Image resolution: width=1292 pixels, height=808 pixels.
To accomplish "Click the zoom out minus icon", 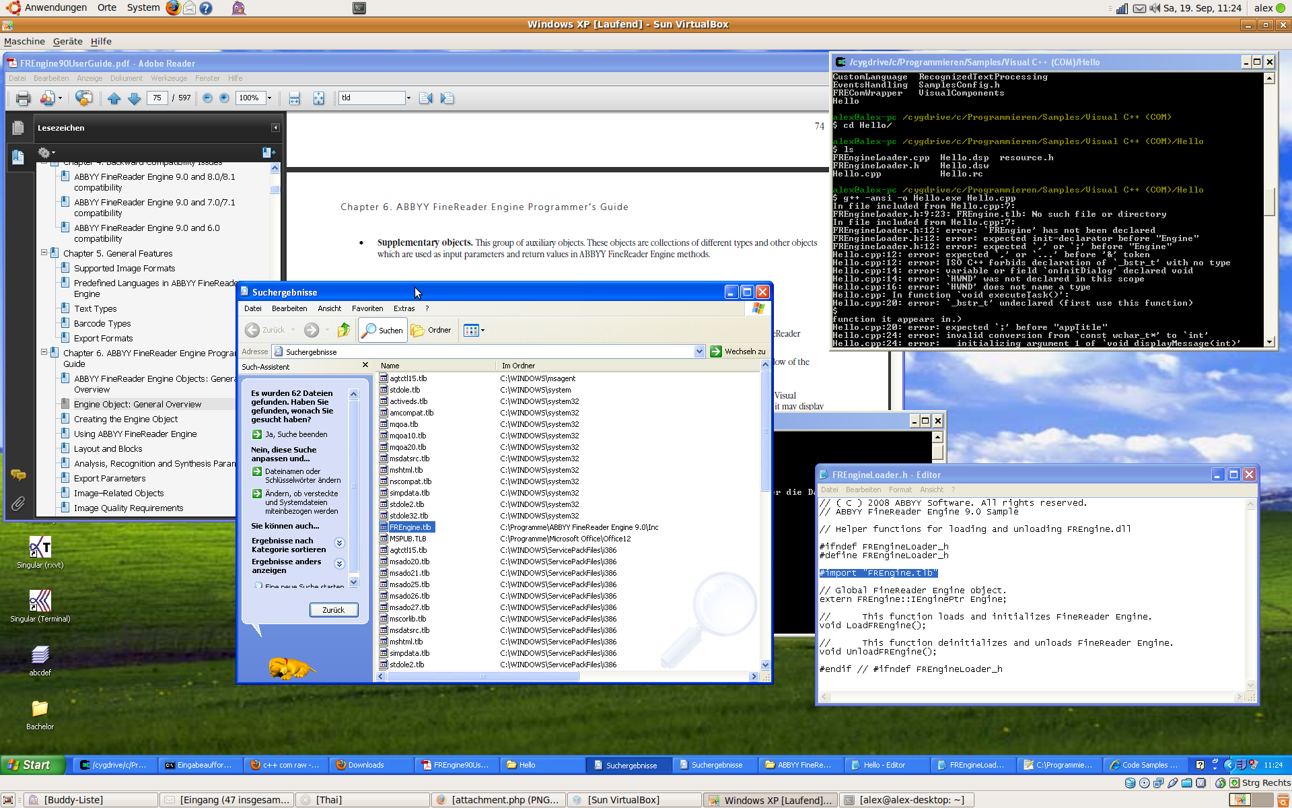I will click(x=207, y=98).
